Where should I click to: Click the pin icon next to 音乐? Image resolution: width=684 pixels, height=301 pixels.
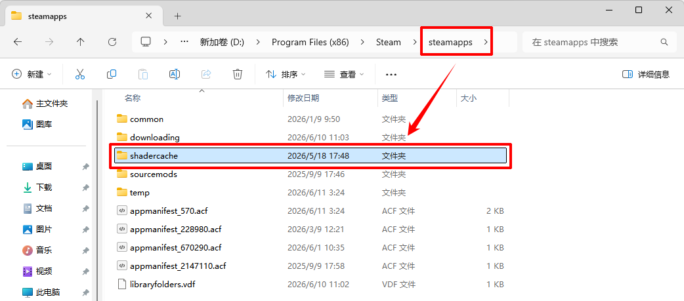pos(86,250)
